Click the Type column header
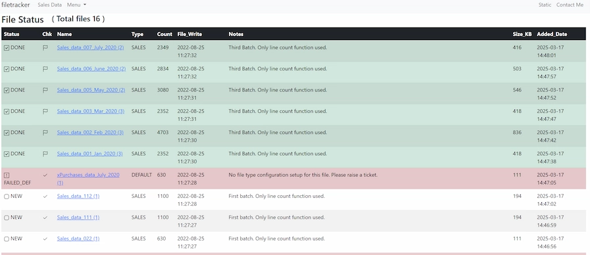Screen dimensions: 590x255 click(x=137, y=34)
